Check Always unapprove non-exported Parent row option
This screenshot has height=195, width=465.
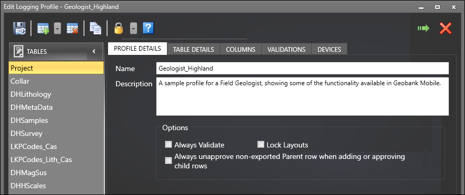(x=168, y=160)
